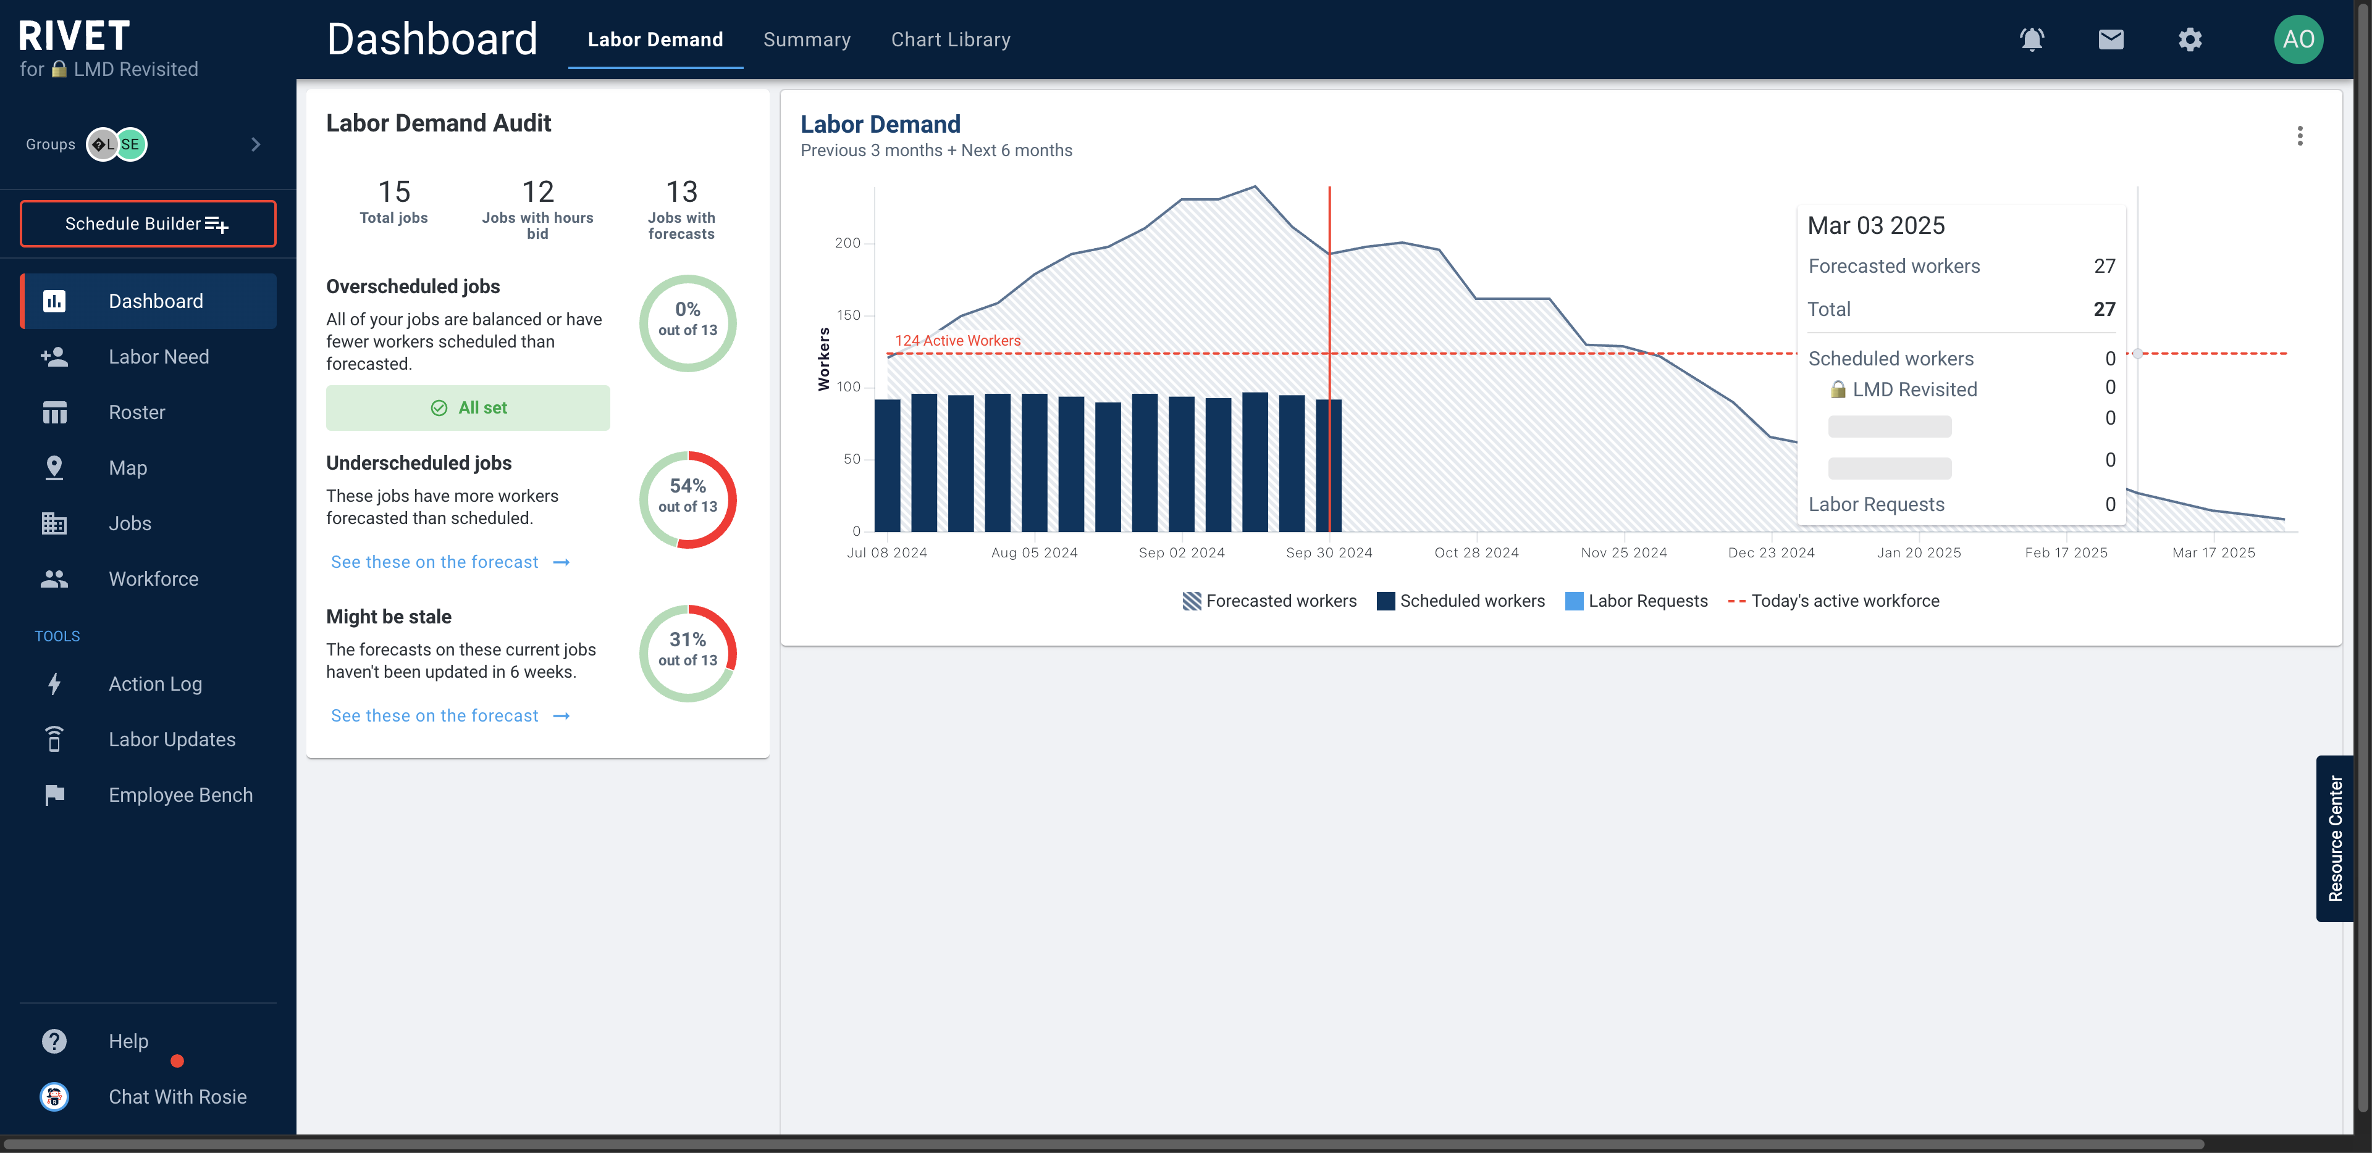This screenshot has height=1153, width=2372.
Task: Click the 'Labor Demand' chart title
Action: pos(880,123)
